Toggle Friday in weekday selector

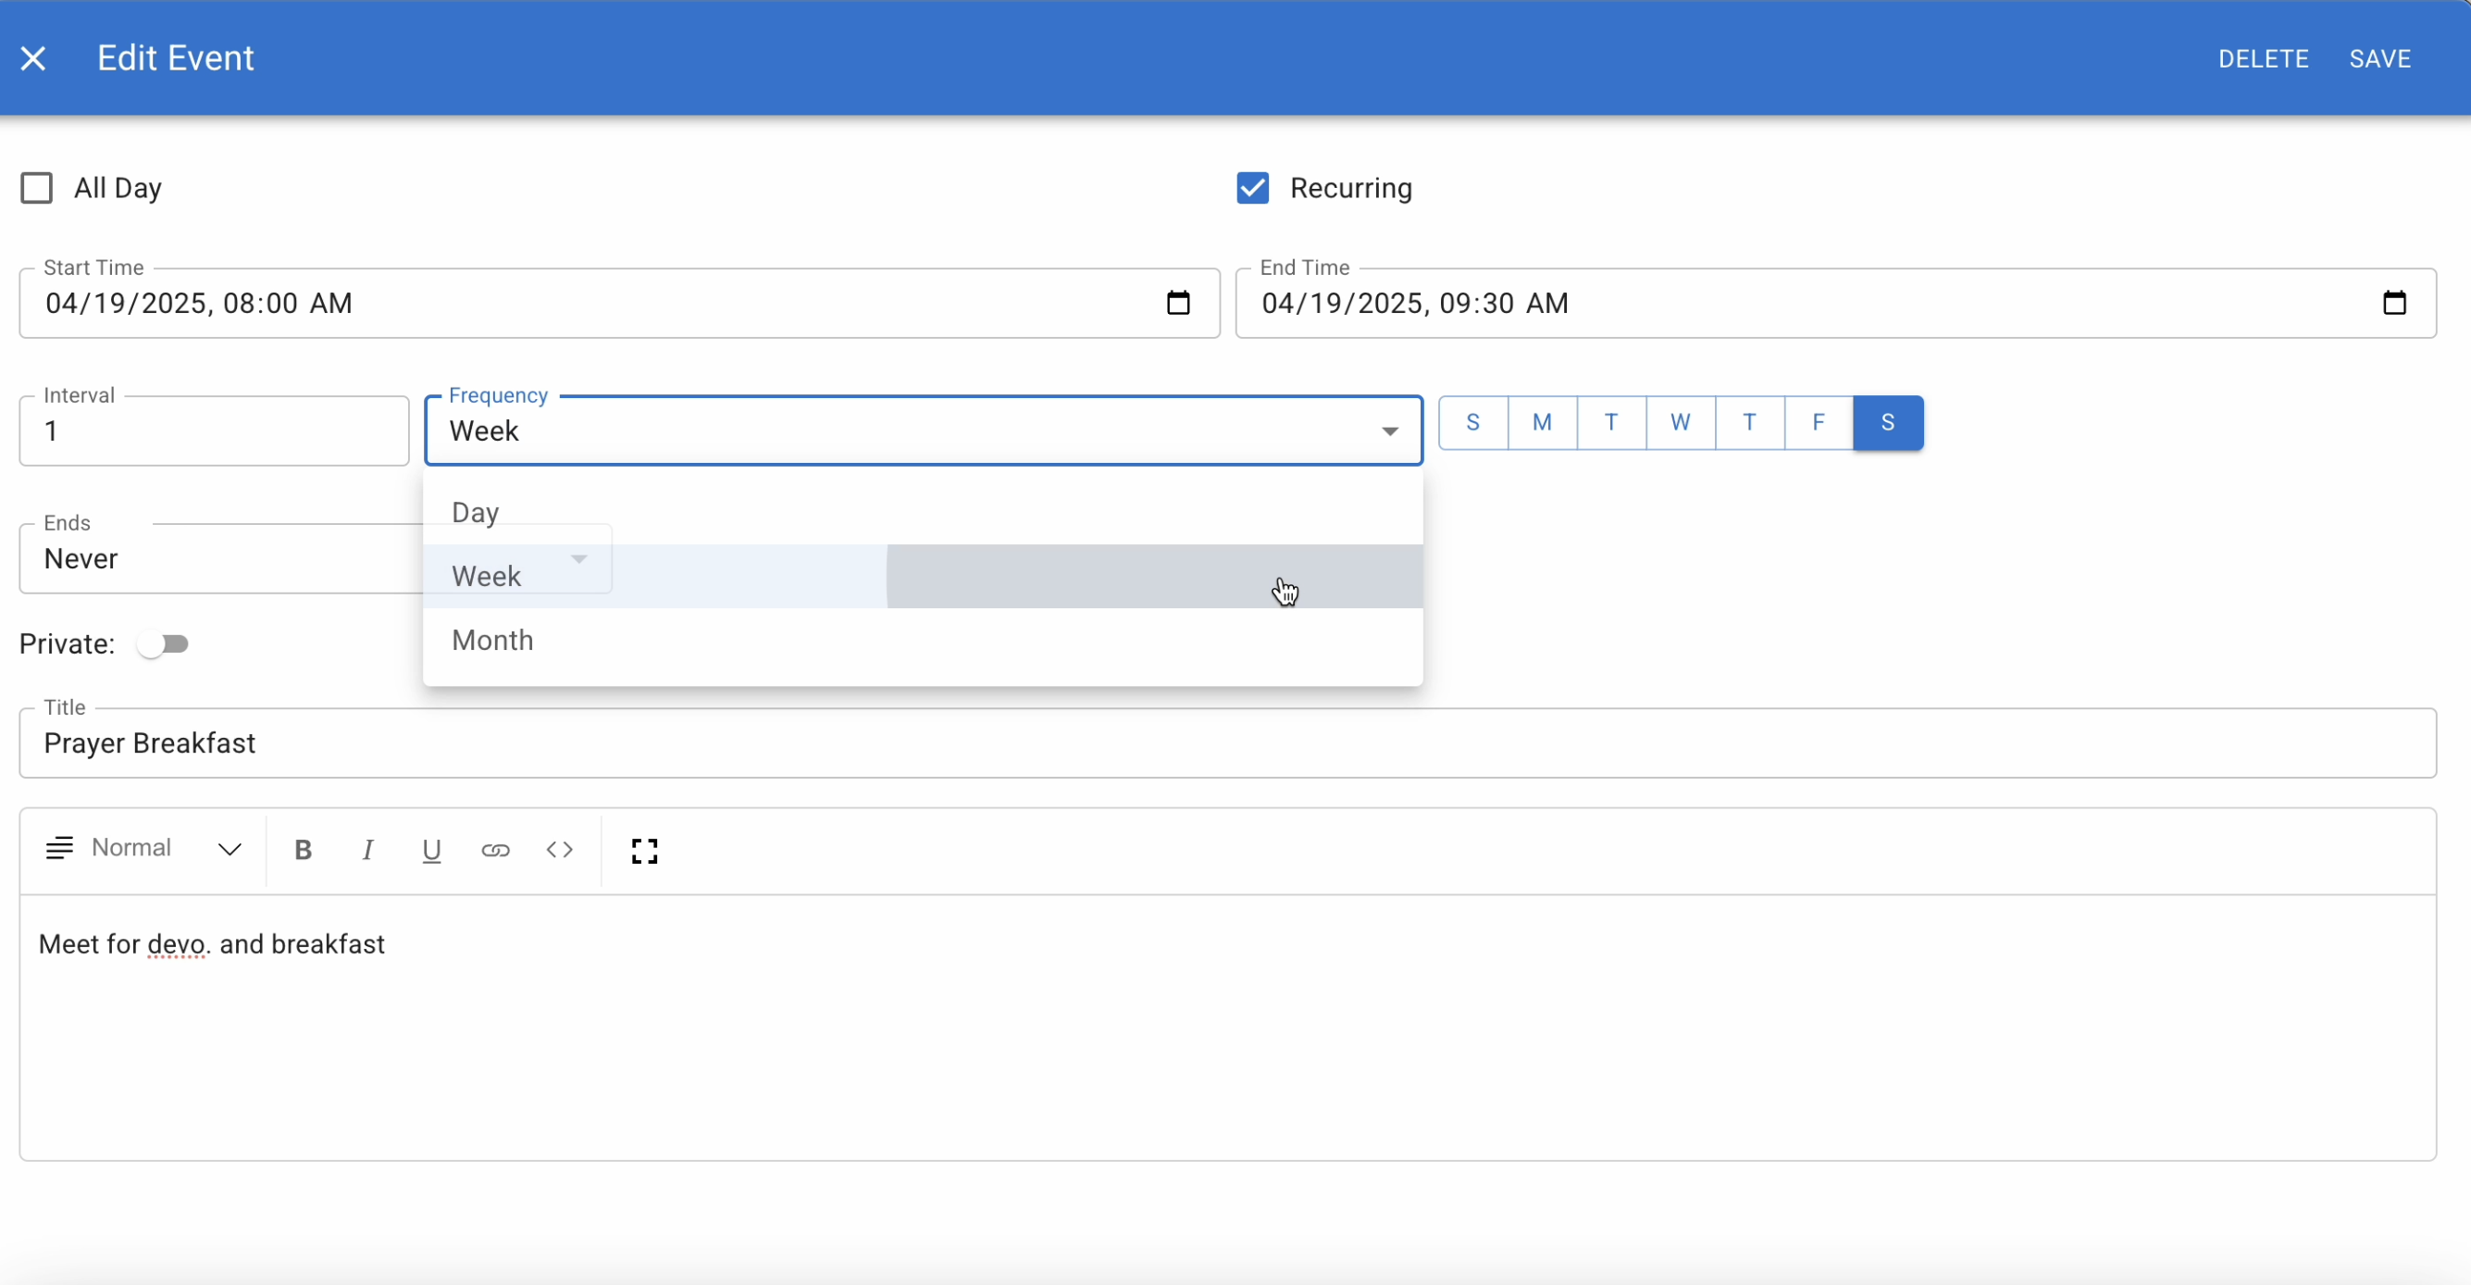pyautogui.click(x=1818, y=422)
